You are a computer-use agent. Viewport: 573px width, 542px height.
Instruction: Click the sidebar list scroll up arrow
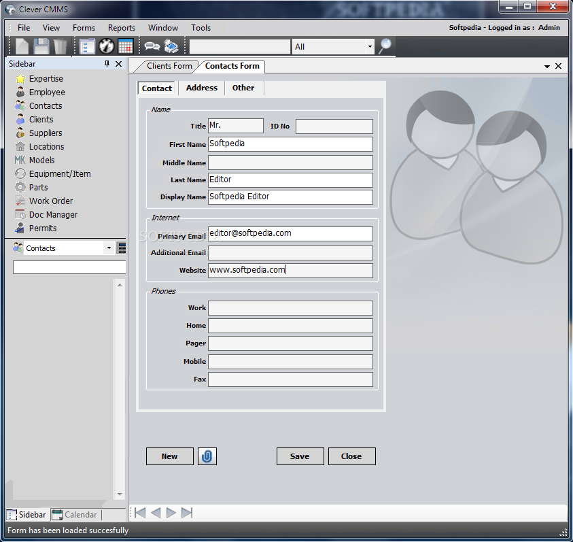(x=120, y=284)
